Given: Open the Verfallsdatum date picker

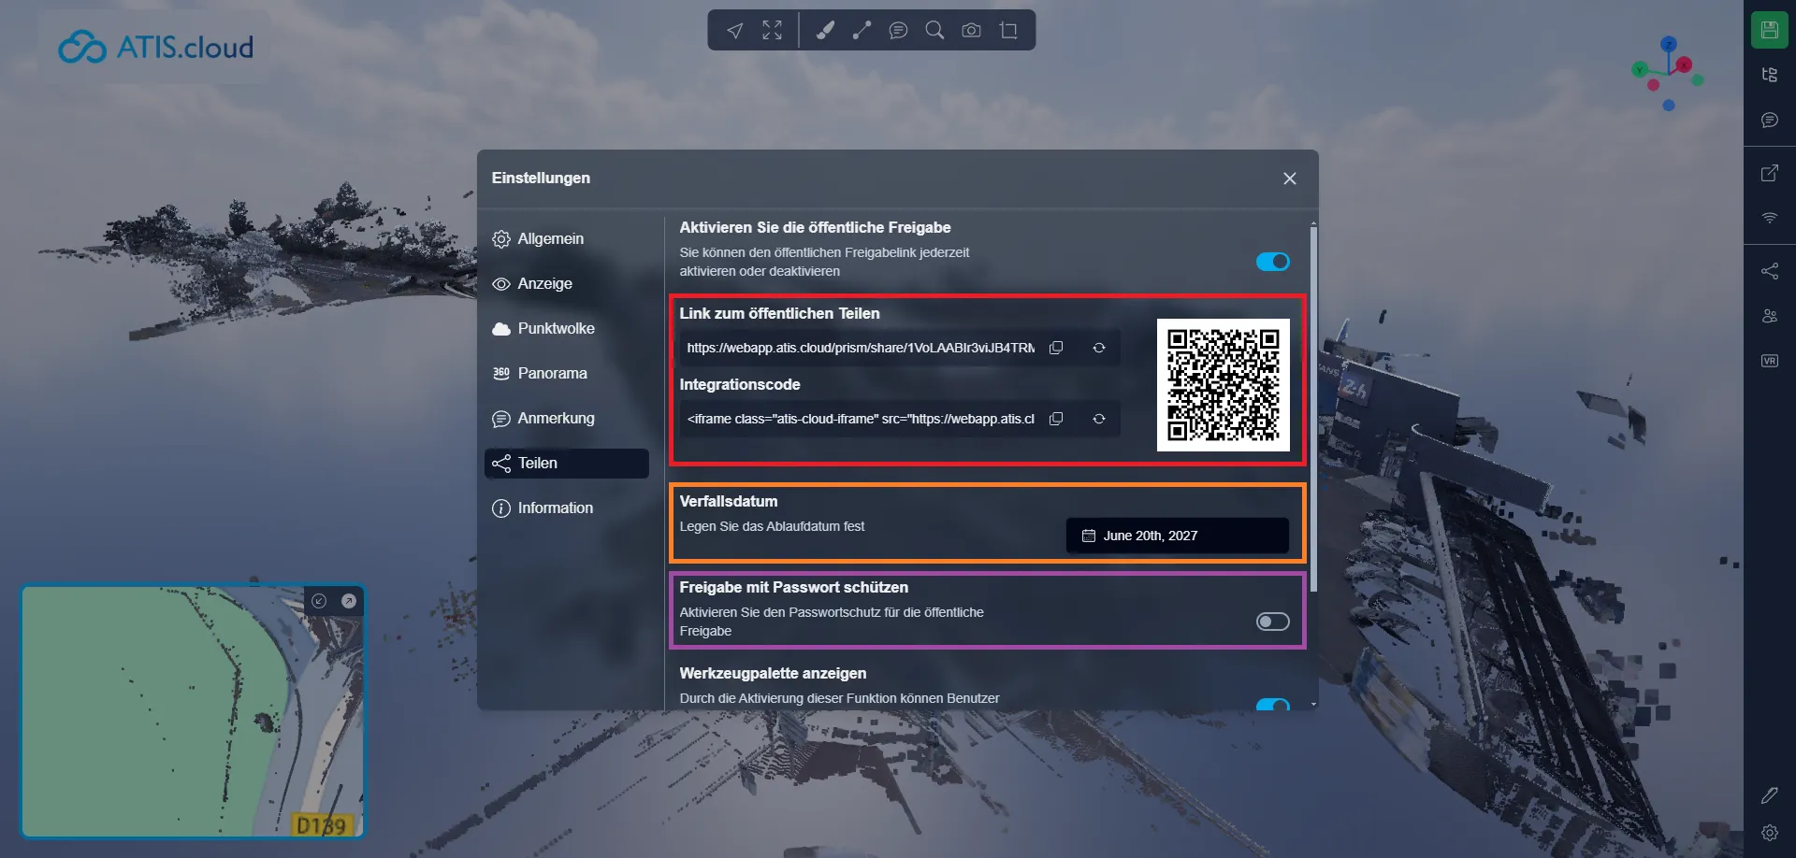Looking at the screenshot, I should coord(1177,536).
